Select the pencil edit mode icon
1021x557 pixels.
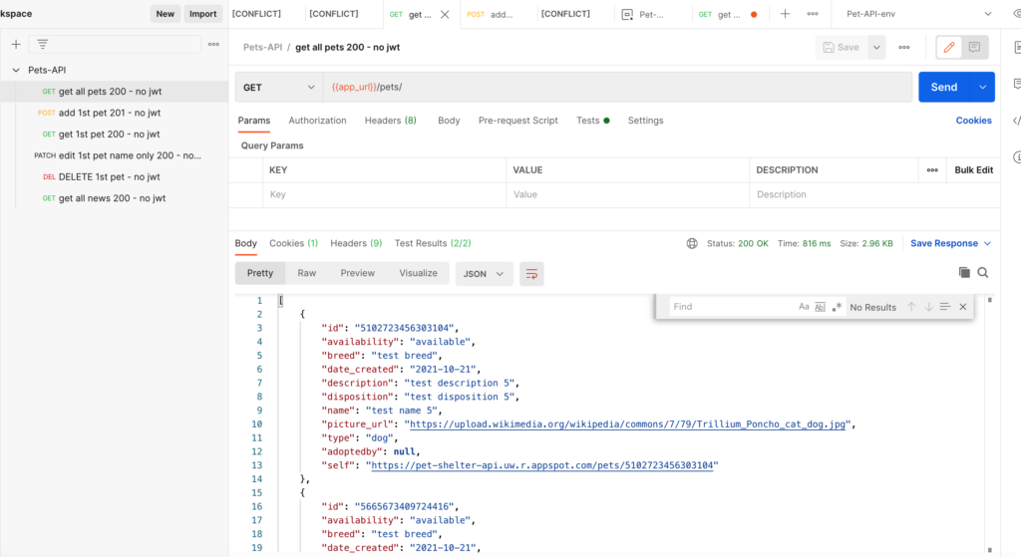pyautogui.click(x=948, y=47)
